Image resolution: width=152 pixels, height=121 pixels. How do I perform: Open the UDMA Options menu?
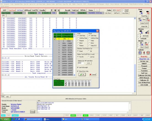[x=4, y=6]
